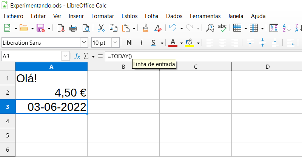Click the Save floppy icon

tap(41, 28)
